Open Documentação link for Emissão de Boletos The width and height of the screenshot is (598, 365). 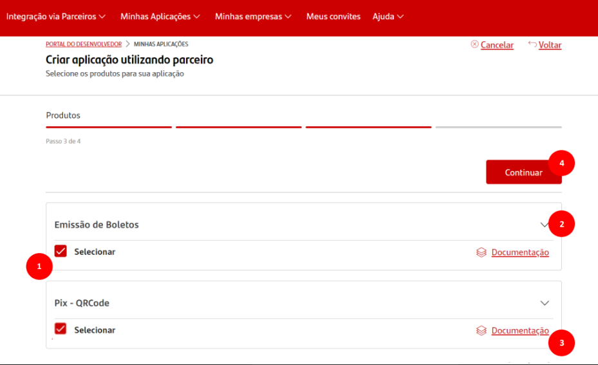point(520,252)
